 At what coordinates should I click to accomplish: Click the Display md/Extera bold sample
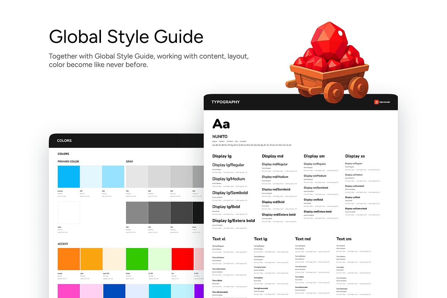click(x=279, y=215)
